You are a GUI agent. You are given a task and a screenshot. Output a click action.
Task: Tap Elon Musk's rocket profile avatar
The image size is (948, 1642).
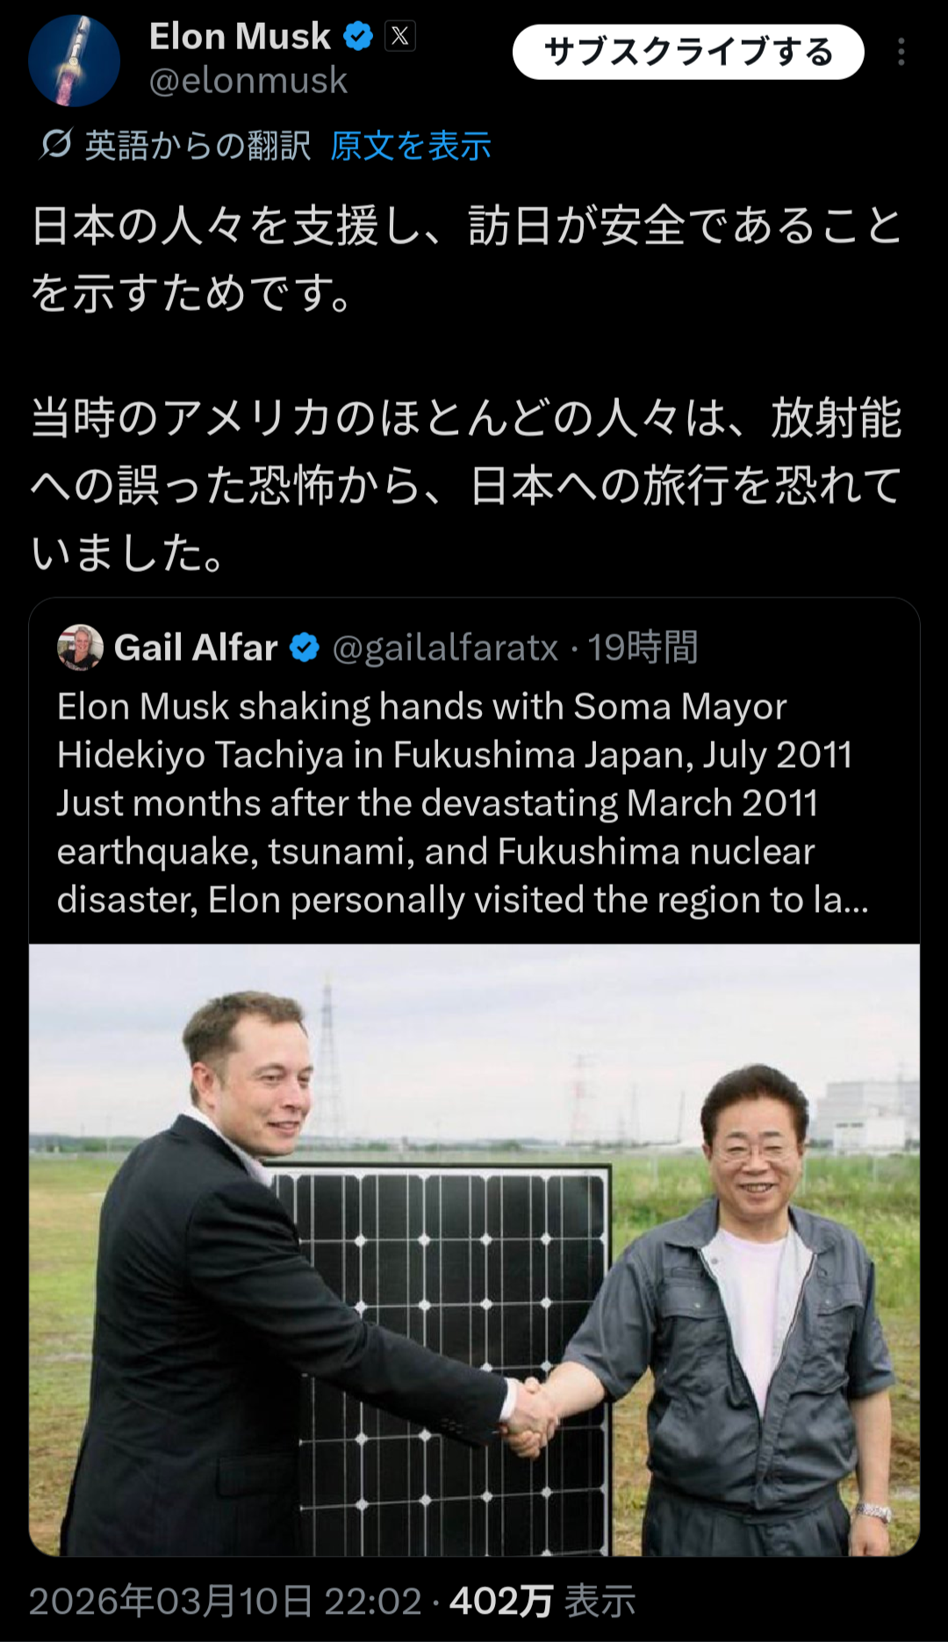74,60
